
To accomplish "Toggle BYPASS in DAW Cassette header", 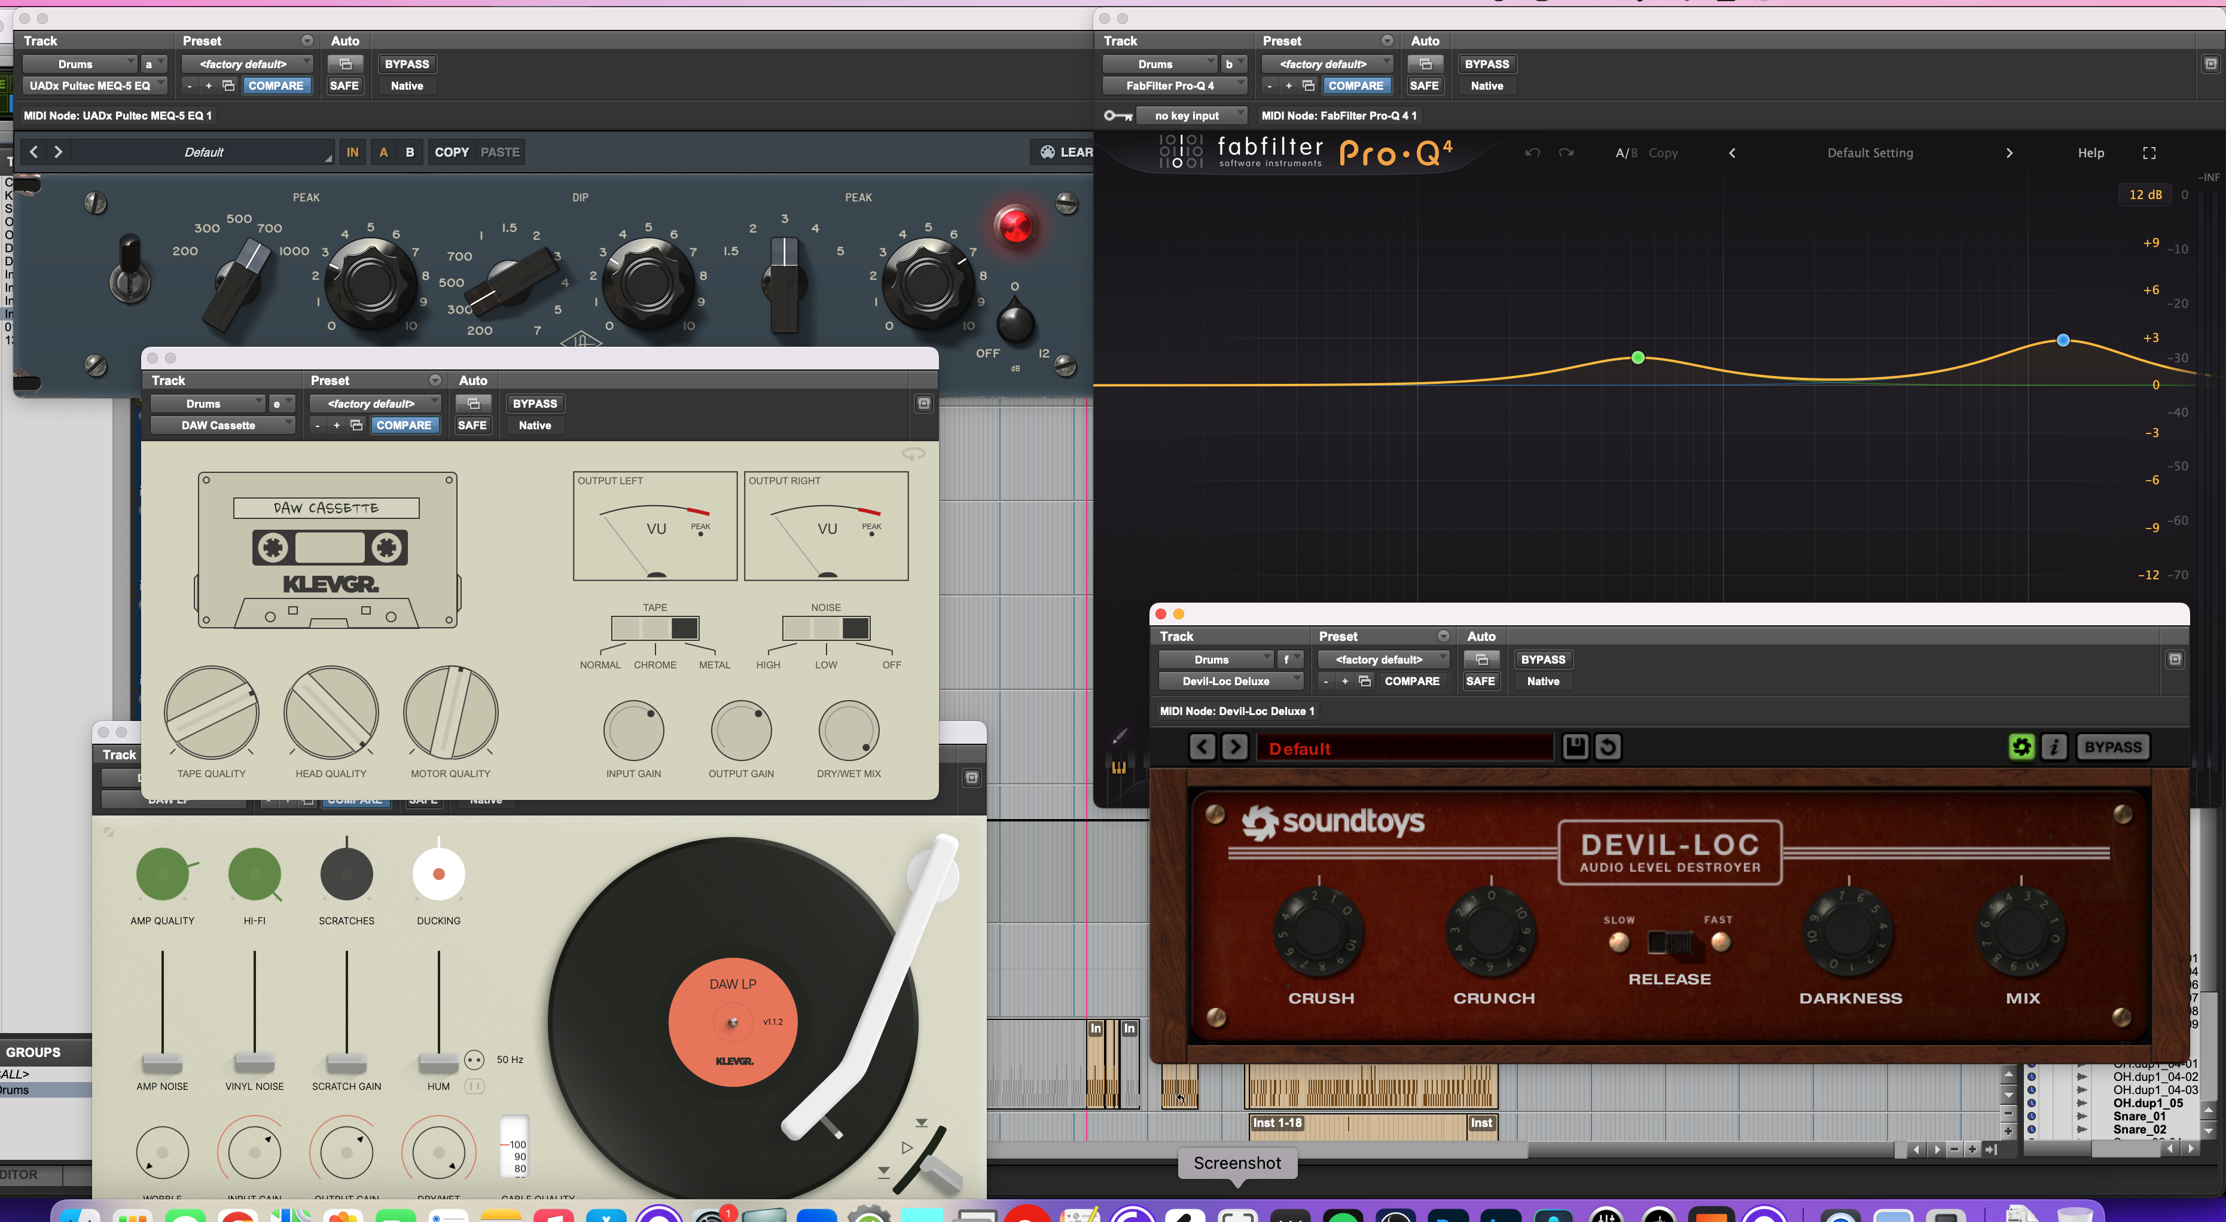I will click(x=535, y=404).
